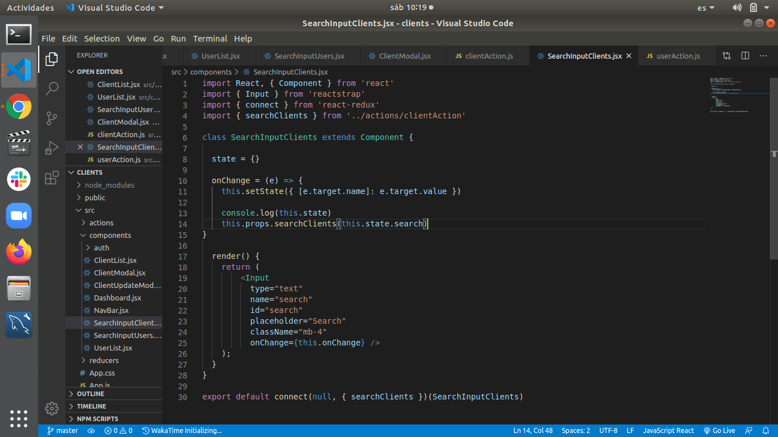Open the Search view in activity bar
Viewport: 778px width, 437px height.
(52, 88)
